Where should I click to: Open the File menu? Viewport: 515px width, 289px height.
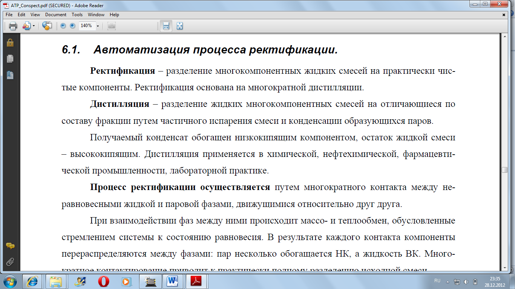click(9, 15)
